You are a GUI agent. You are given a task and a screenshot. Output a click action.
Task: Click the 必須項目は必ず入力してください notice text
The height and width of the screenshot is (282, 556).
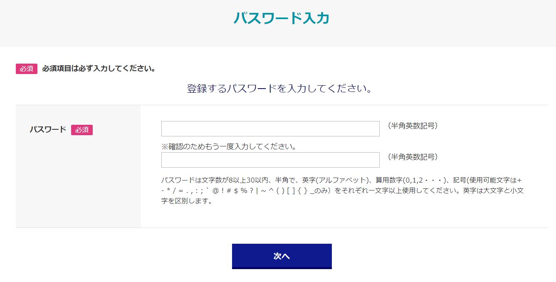[99, 69]
